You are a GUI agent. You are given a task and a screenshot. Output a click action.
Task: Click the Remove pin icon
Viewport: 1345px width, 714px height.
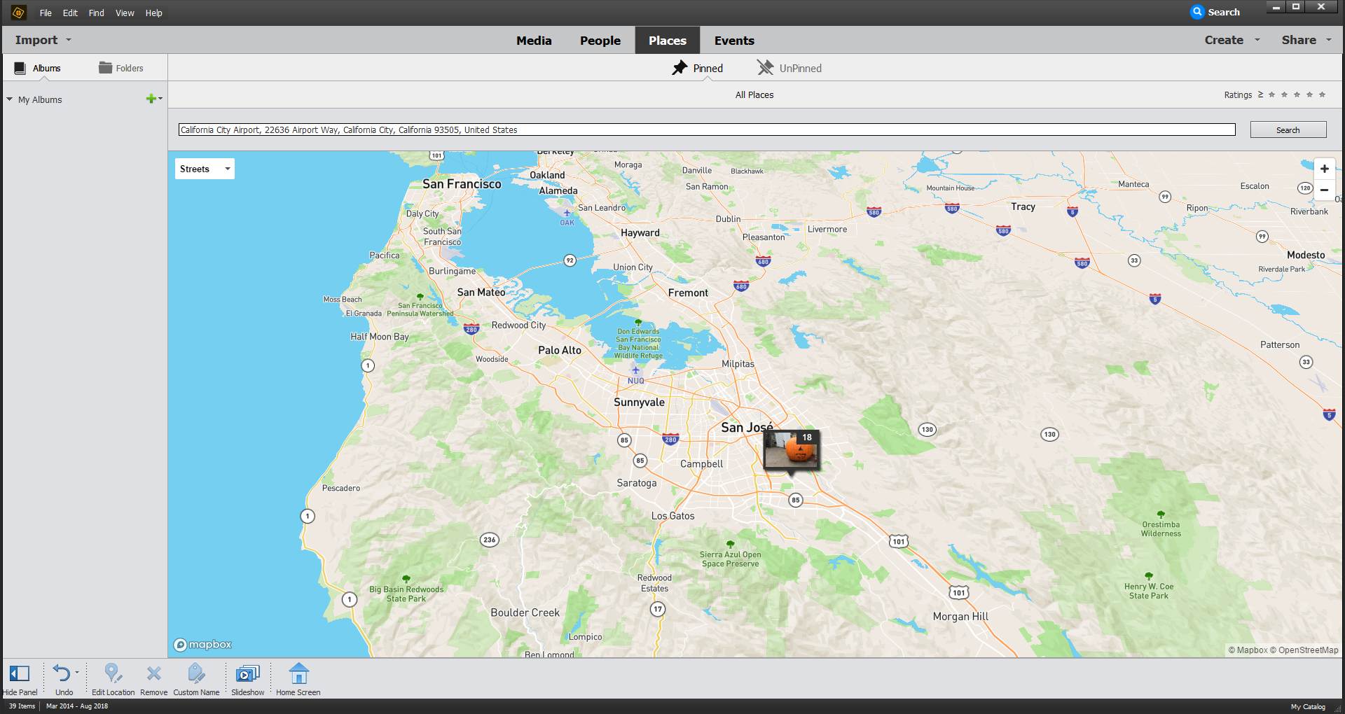pos(153,674)
